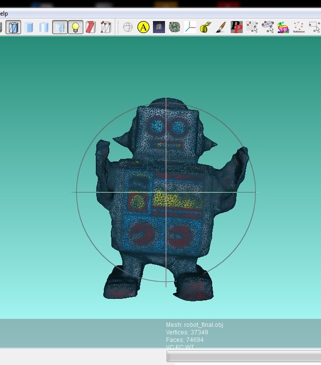Click the Reference scene tool icon

298,27
